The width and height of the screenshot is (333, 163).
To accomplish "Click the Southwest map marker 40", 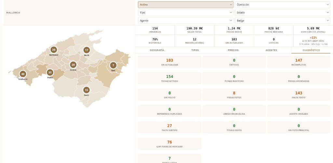I will [23, 74].
